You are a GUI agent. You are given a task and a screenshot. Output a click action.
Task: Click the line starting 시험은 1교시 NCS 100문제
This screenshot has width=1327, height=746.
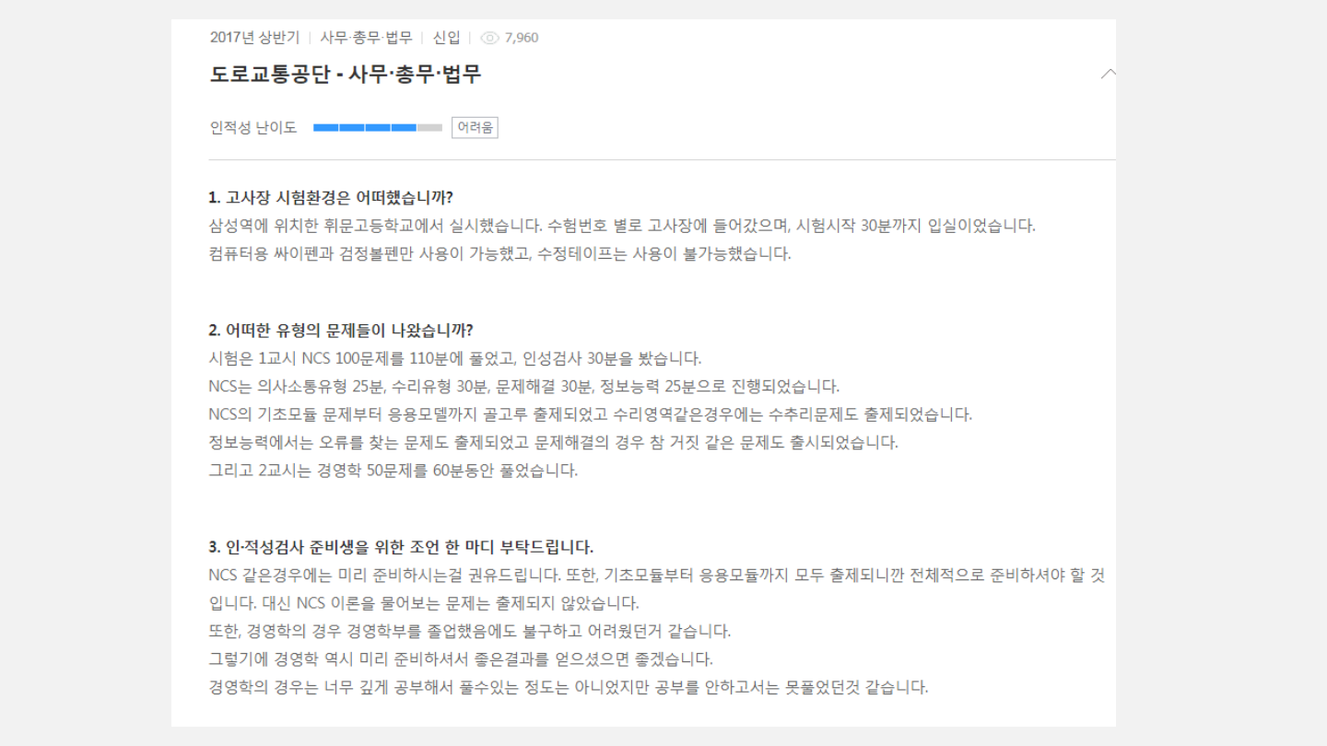tap(455, 358)
